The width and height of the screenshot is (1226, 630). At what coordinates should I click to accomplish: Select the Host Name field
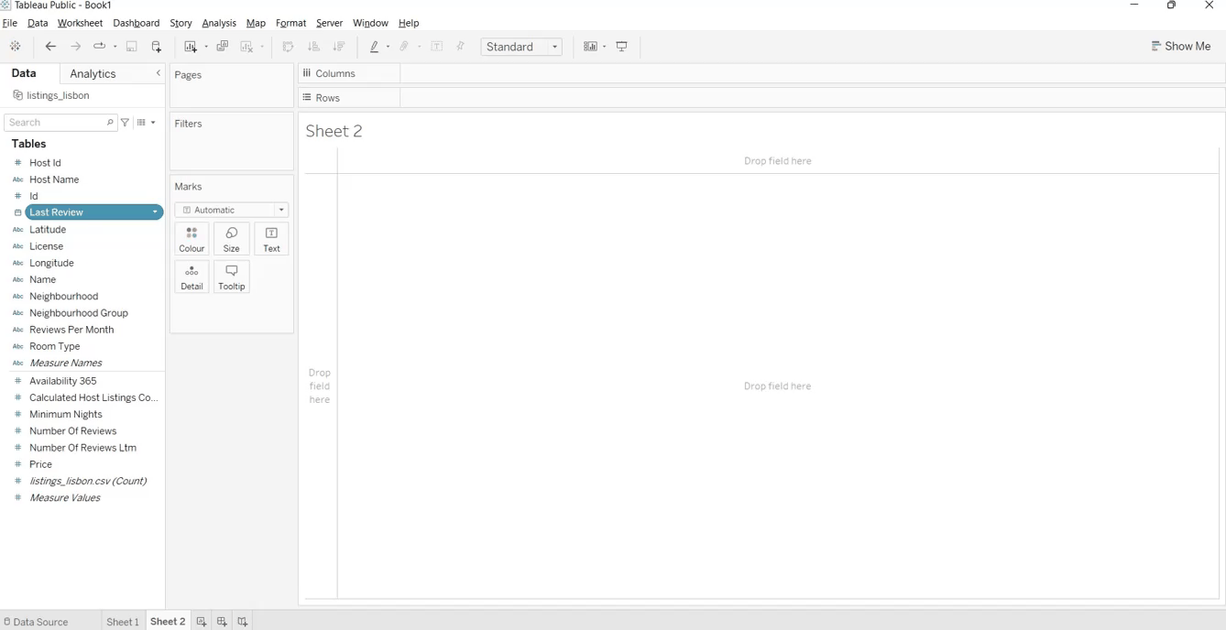(54, 179)
